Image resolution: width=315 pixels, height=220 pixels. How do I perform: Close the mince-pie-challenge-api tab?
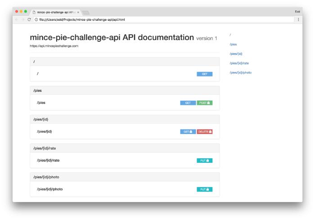[78, 12]
